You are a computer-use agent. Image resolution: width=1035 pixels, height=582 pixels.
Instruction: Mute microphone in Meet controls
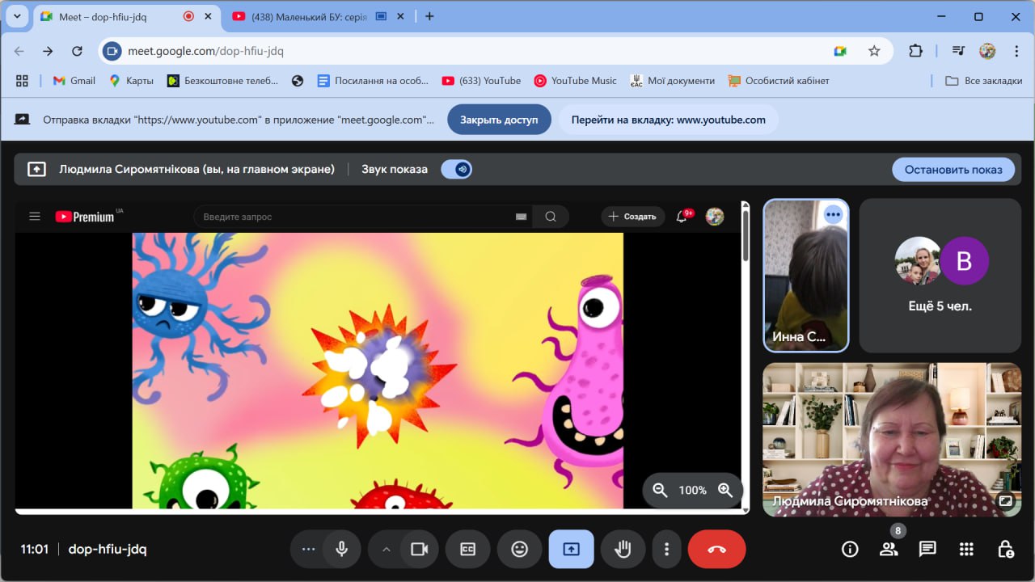click(x=342, y=549)
